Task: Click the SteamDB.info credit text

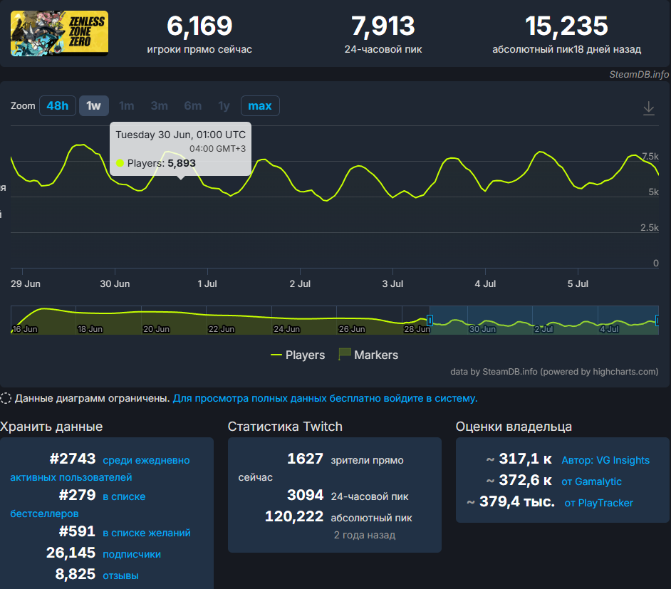Action: [x=639, y=75]
